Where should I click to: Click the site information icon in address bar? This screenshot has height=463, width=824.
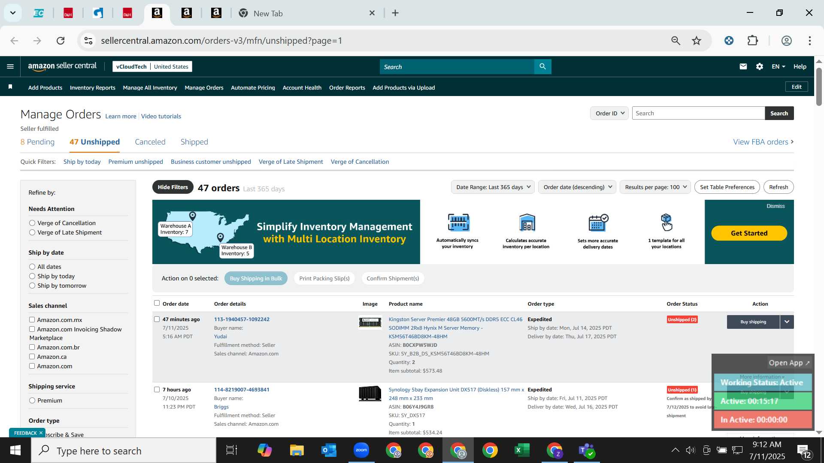pos(88,41)
